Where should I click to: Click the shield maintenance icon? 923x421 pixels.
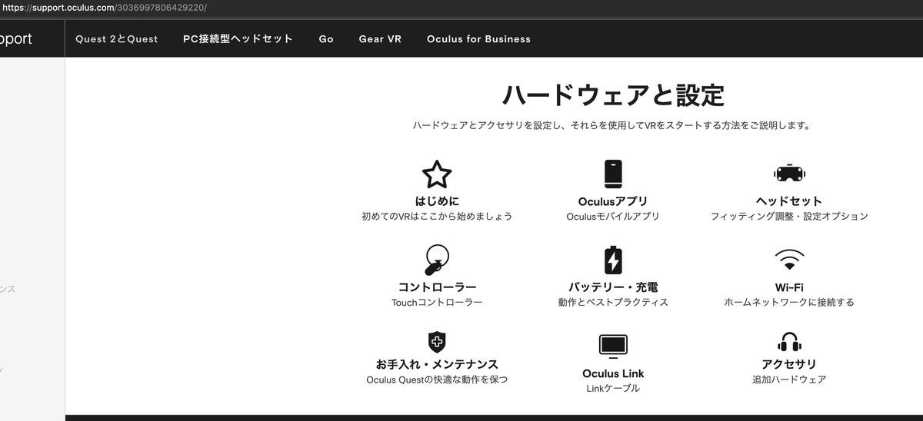(x=437, y=342)
